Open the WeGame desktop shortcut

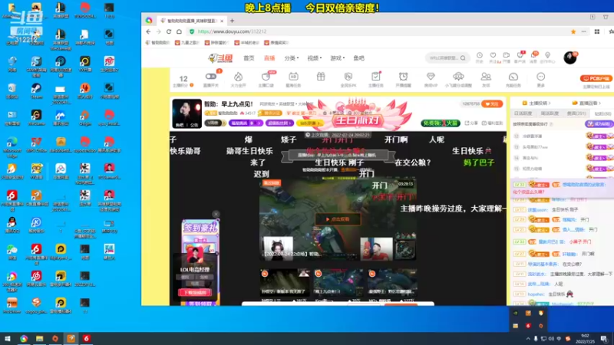click(x=36, y=118)
